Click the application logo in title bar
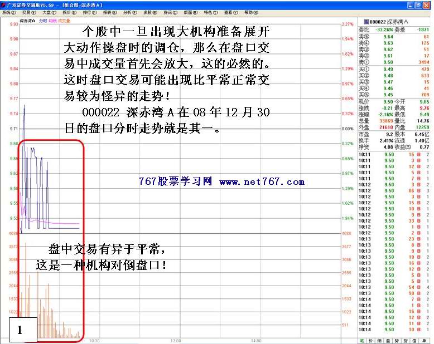The image size is (434, 344). [3, 4]
